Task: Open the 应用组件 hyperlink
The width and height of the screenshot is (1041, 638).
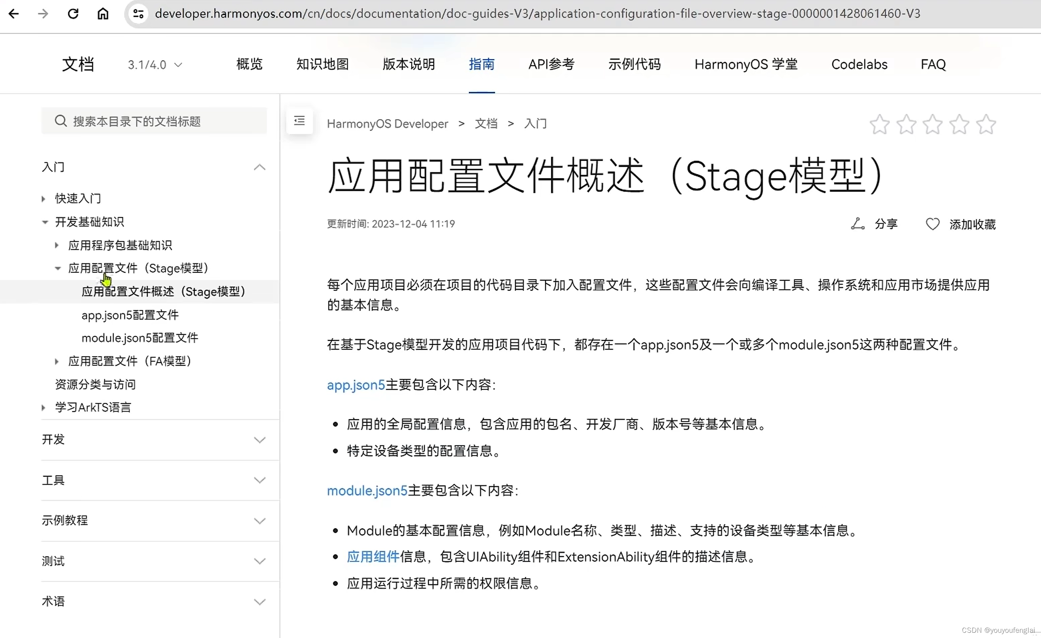Action: click(373, 557)
